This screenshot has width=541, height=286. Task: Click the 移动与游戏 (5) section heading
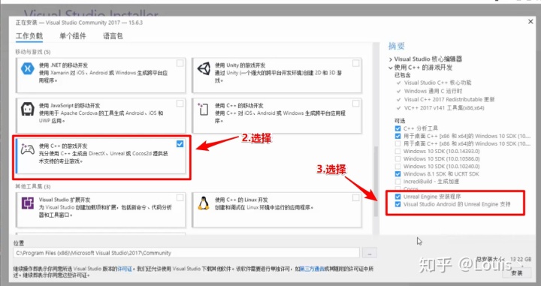click(33, 52)
